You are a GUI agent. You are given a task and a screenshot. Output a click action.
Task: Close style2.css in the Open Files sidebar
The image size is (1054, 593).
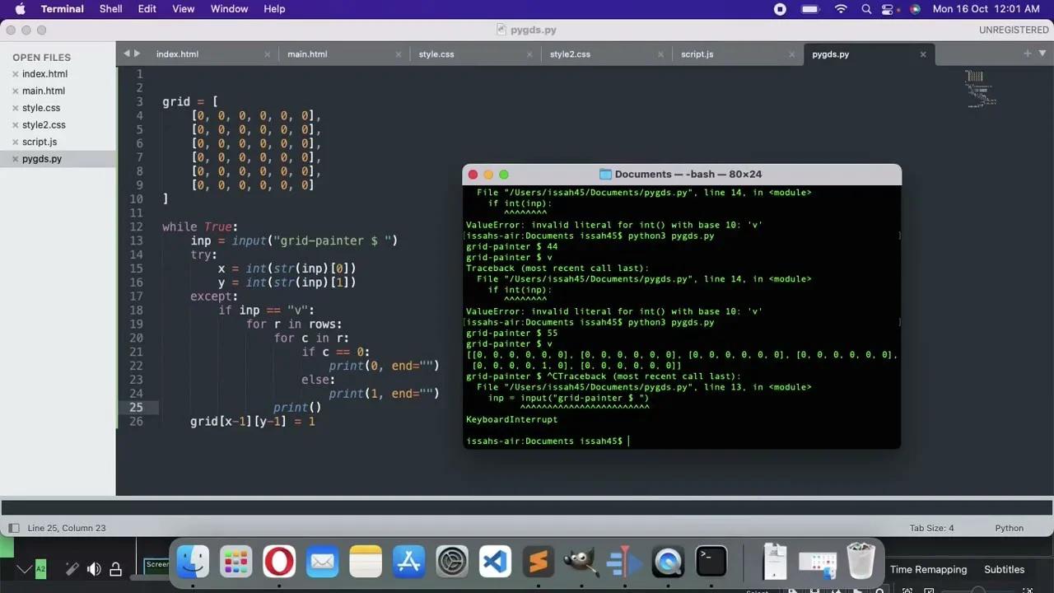(x=15, y=125)
